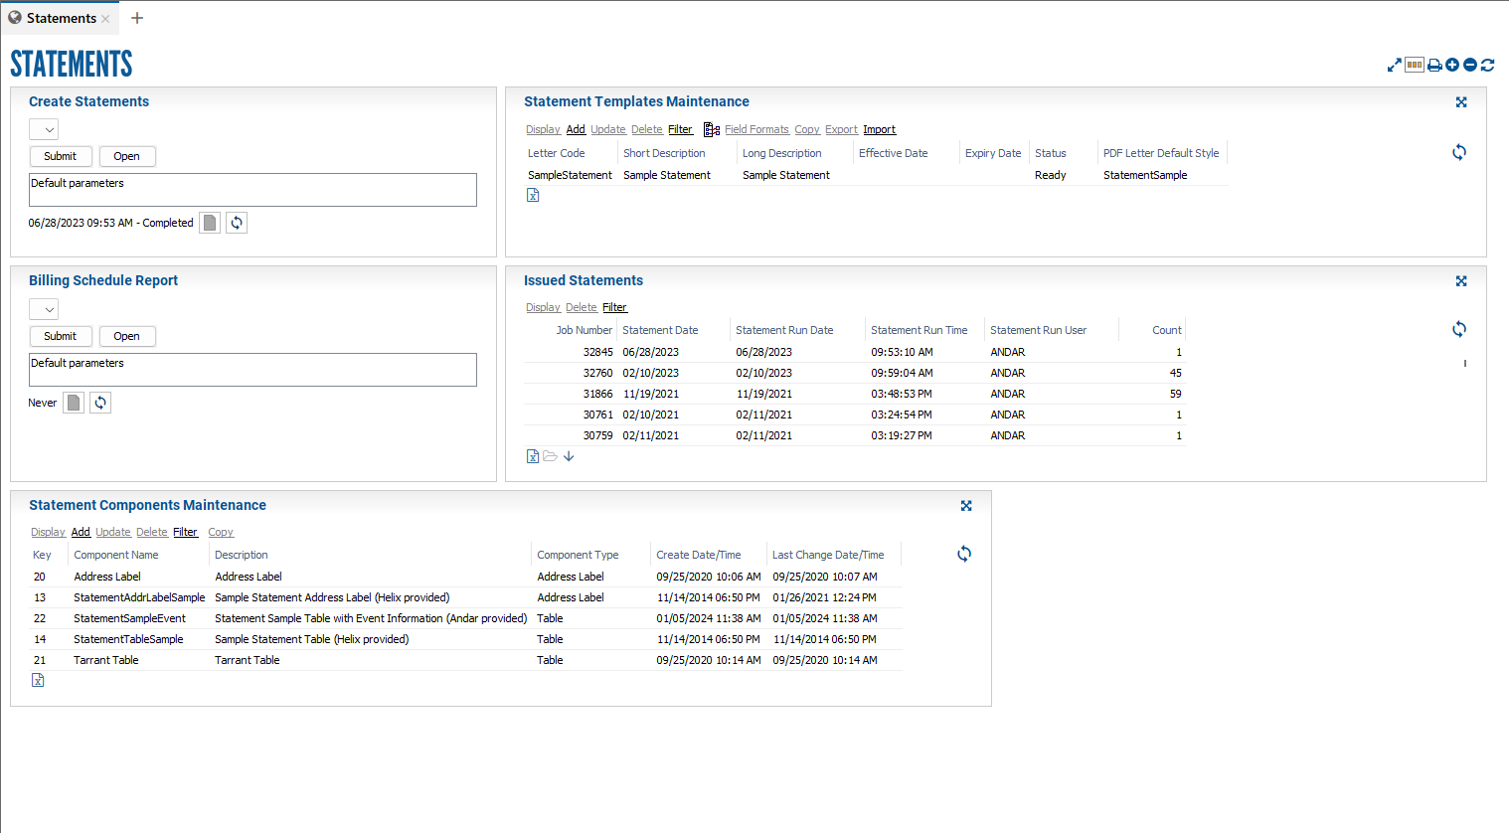Open the Billing Schedule Report parameter dropdown
This screenshot has height=833, width=1509.
(x=44, y=309)
